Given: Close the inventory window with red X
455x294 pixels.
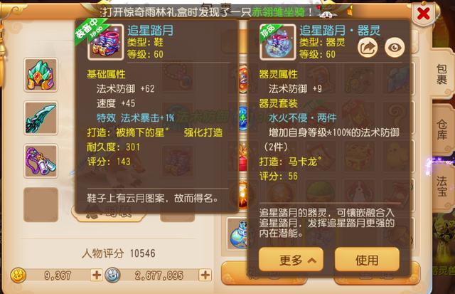Looking at the screenshot, I should click(424, 14).
